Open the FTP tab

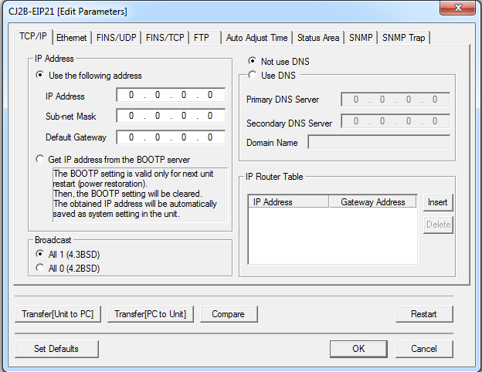(205, 38)
